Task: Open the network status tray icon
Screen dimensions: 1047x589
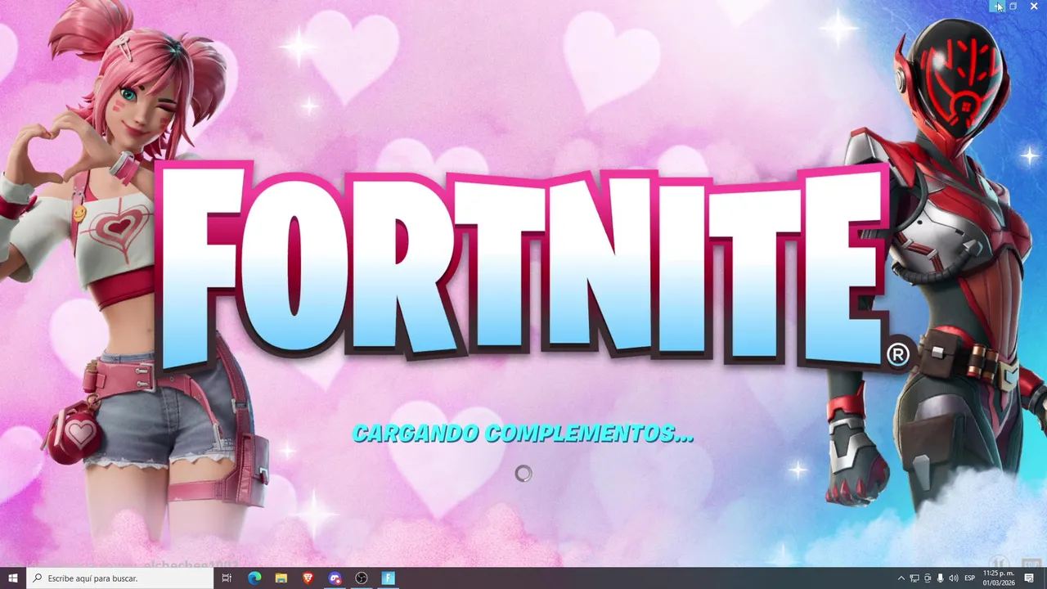Action: pyautogui.click(x=914, y=578)
